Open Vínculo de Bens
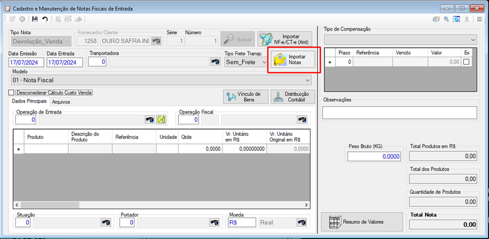Viewport: 489px width, 239px height. (x=246, y=97)
